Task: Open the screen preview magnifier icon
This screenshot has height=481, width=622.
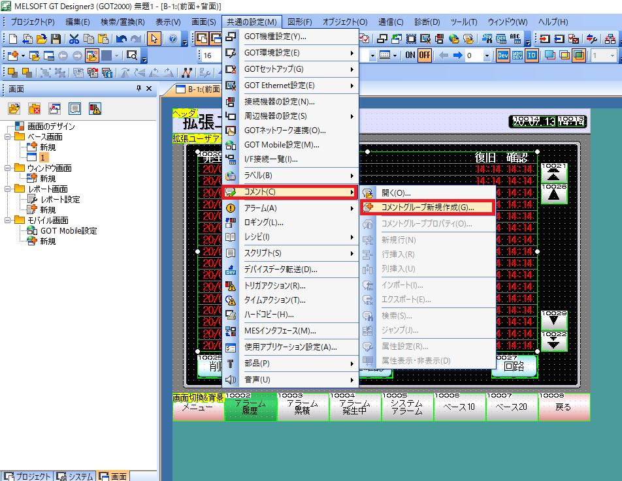Action: point(131,55)
